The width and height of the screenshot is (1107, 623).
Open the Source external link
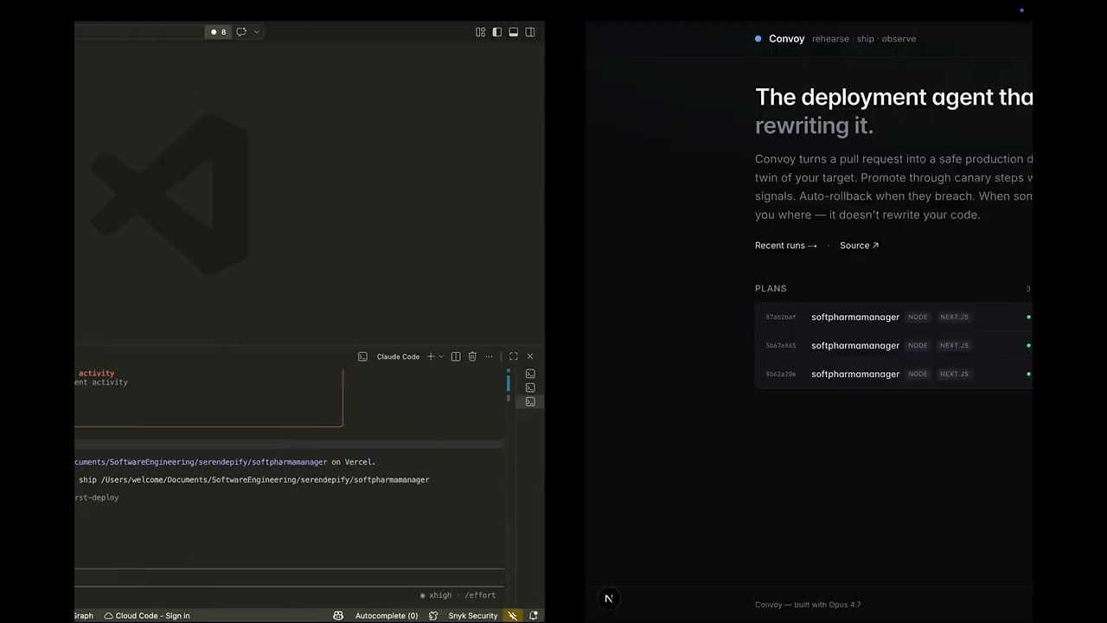coord(859,246)
